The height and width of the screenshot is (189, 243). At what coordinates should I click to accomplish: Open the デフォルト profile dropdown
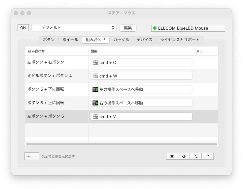[74, 28]
